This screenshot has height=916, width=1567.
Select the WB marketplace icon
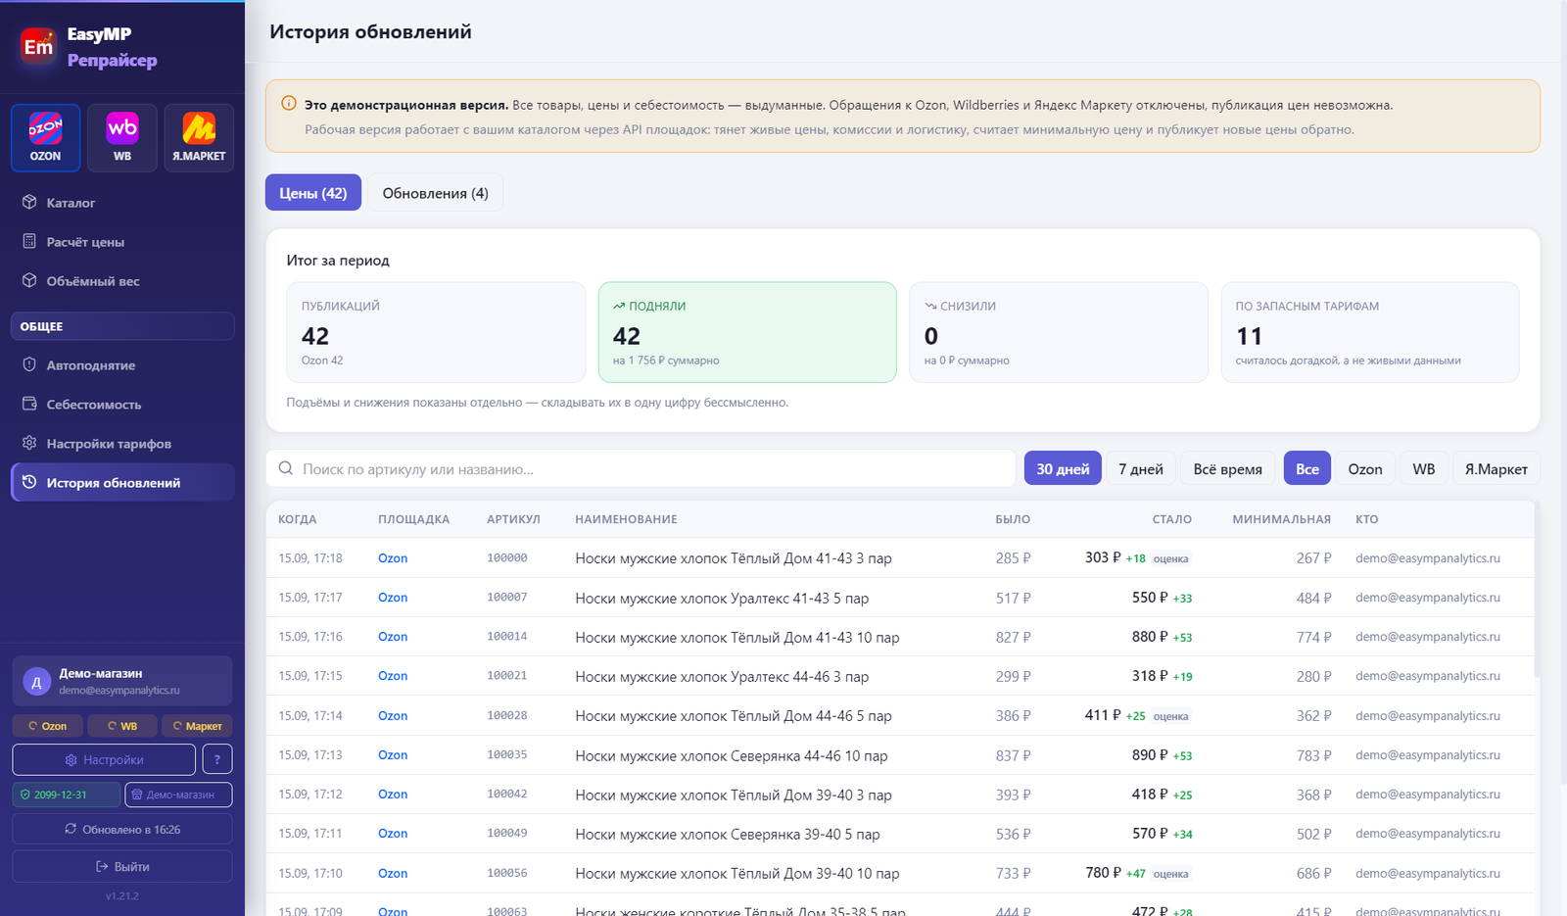tap(122, 137)
